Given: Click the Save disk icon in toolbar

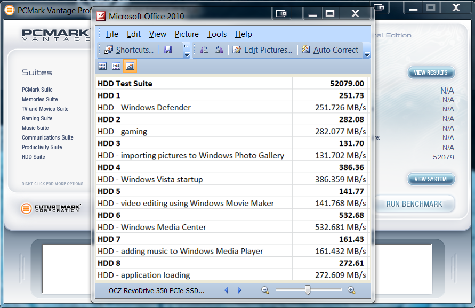Looking at the screenshot, I should click(x=168, y=50).
